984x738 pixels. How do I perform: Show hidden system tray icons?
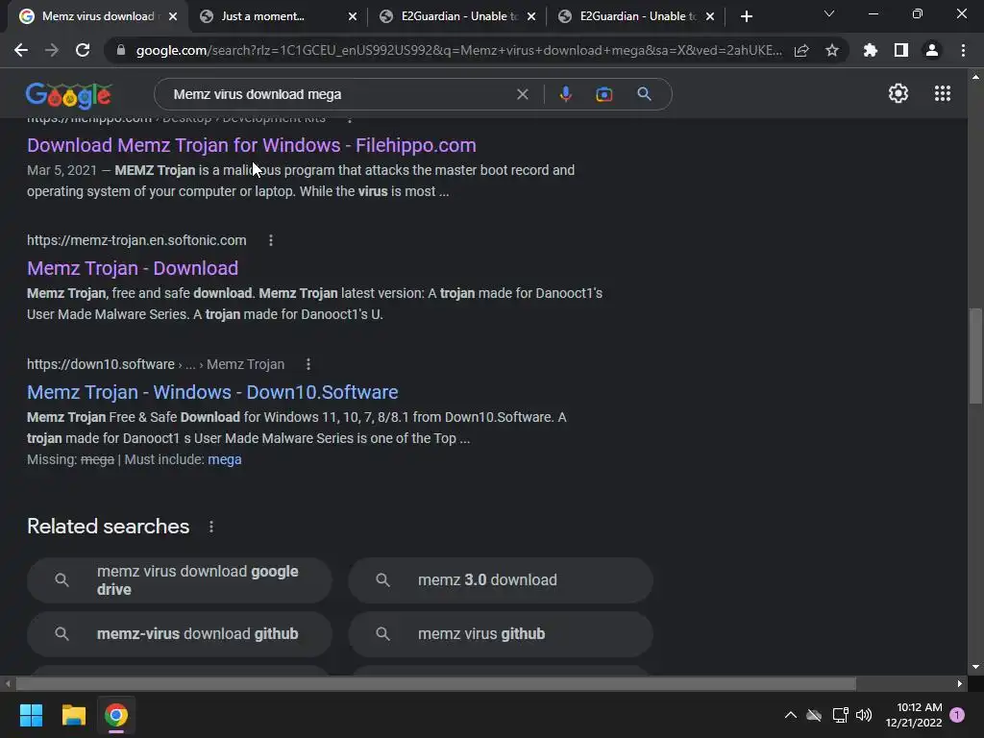[791, 715]
